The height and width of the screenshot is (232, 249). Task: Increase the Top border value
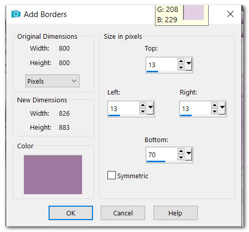point(181,61)
